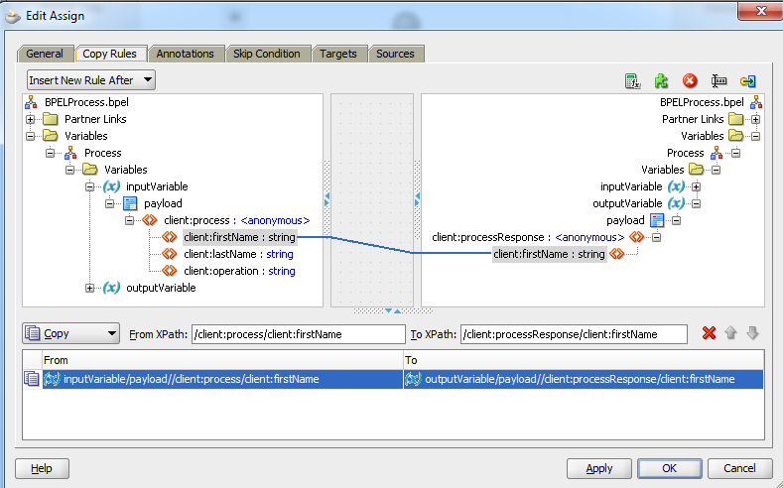Click the From column header
This screenshot has width=783, height=488.
point(222,360)
